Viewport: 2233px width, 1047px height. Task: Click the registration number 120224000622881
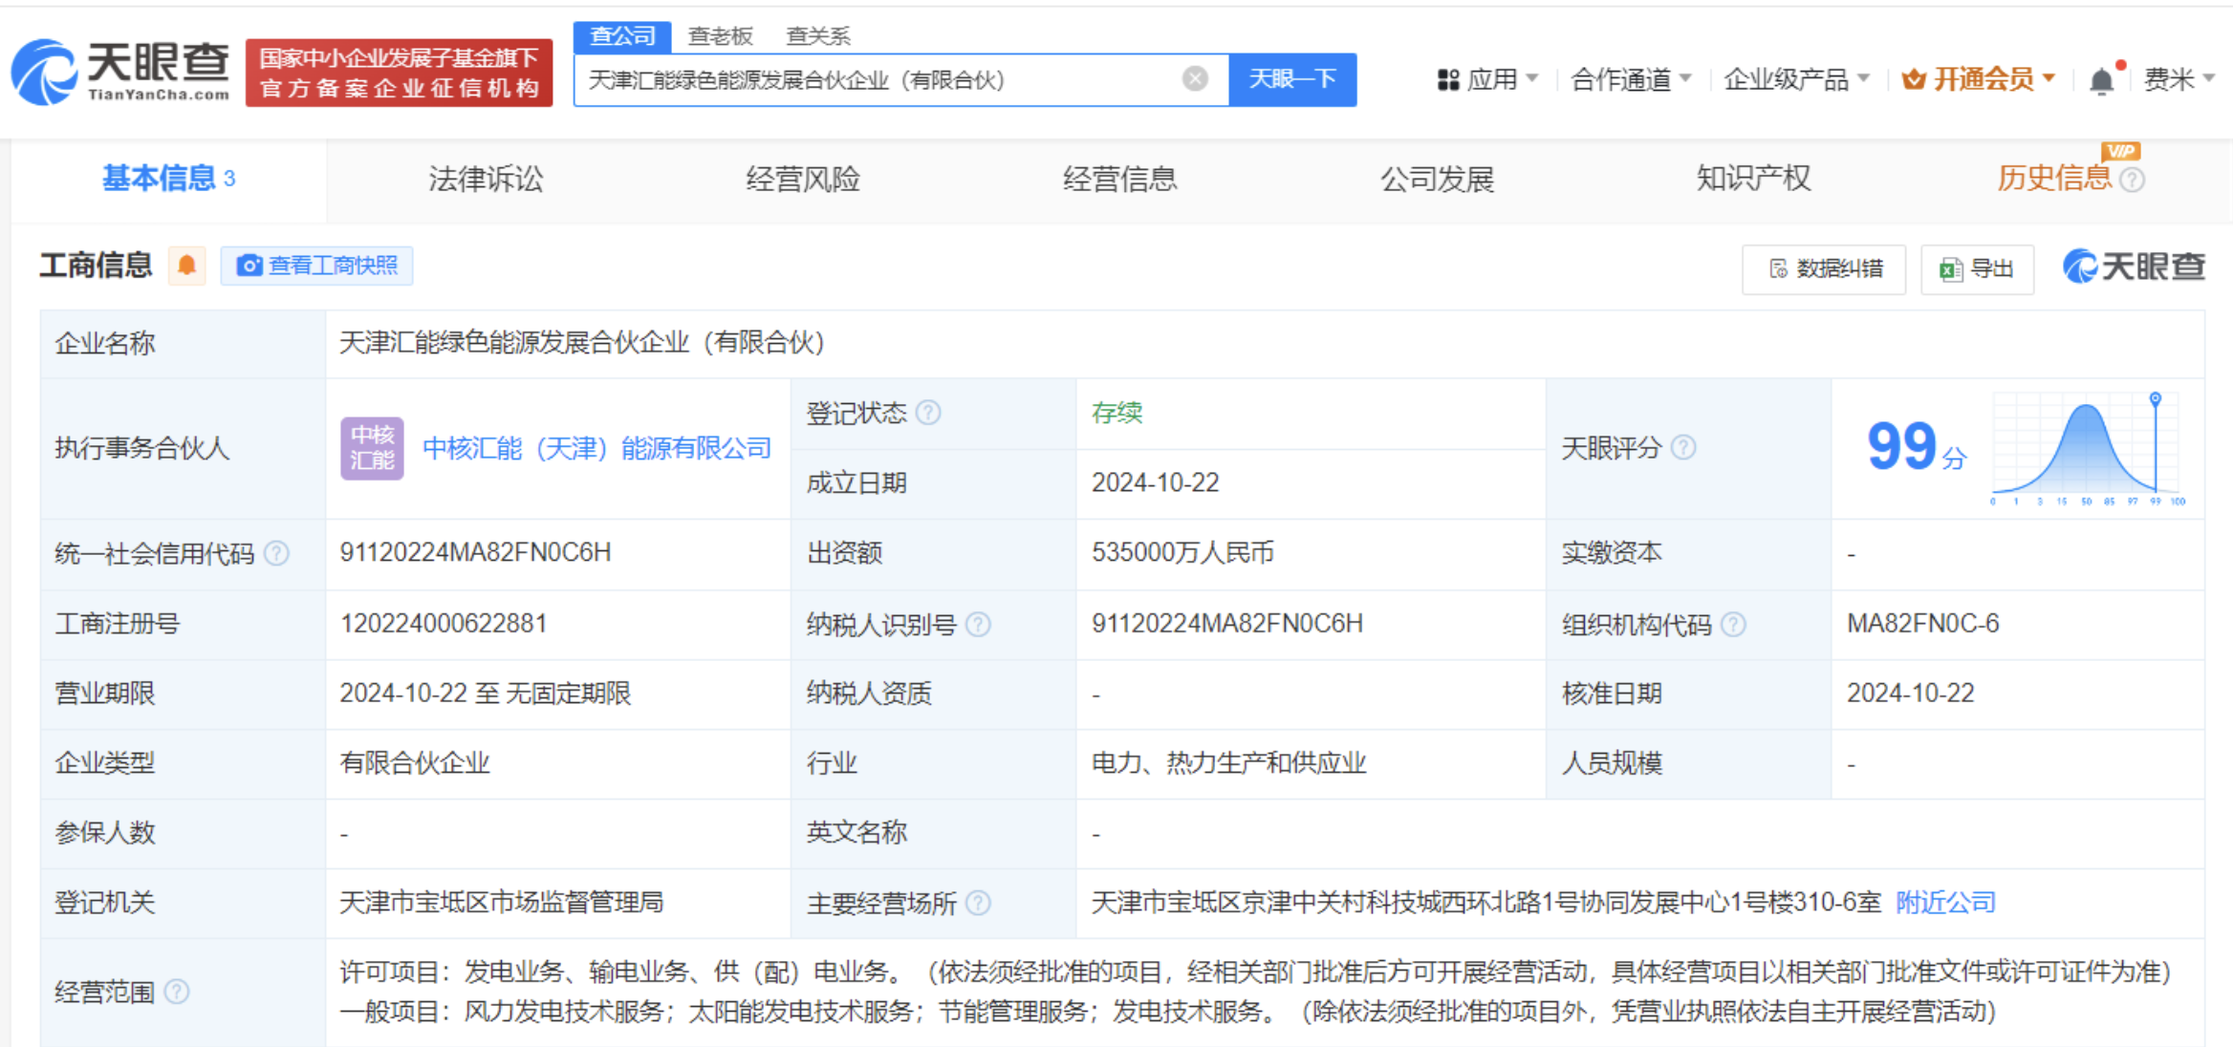pyautogui.click(x=444, y=624)
